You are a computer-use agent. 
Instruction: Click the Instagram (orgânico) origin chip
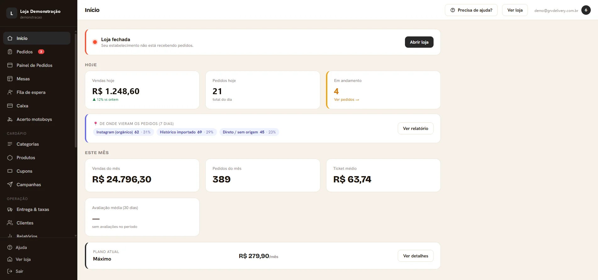click(124, 132)
